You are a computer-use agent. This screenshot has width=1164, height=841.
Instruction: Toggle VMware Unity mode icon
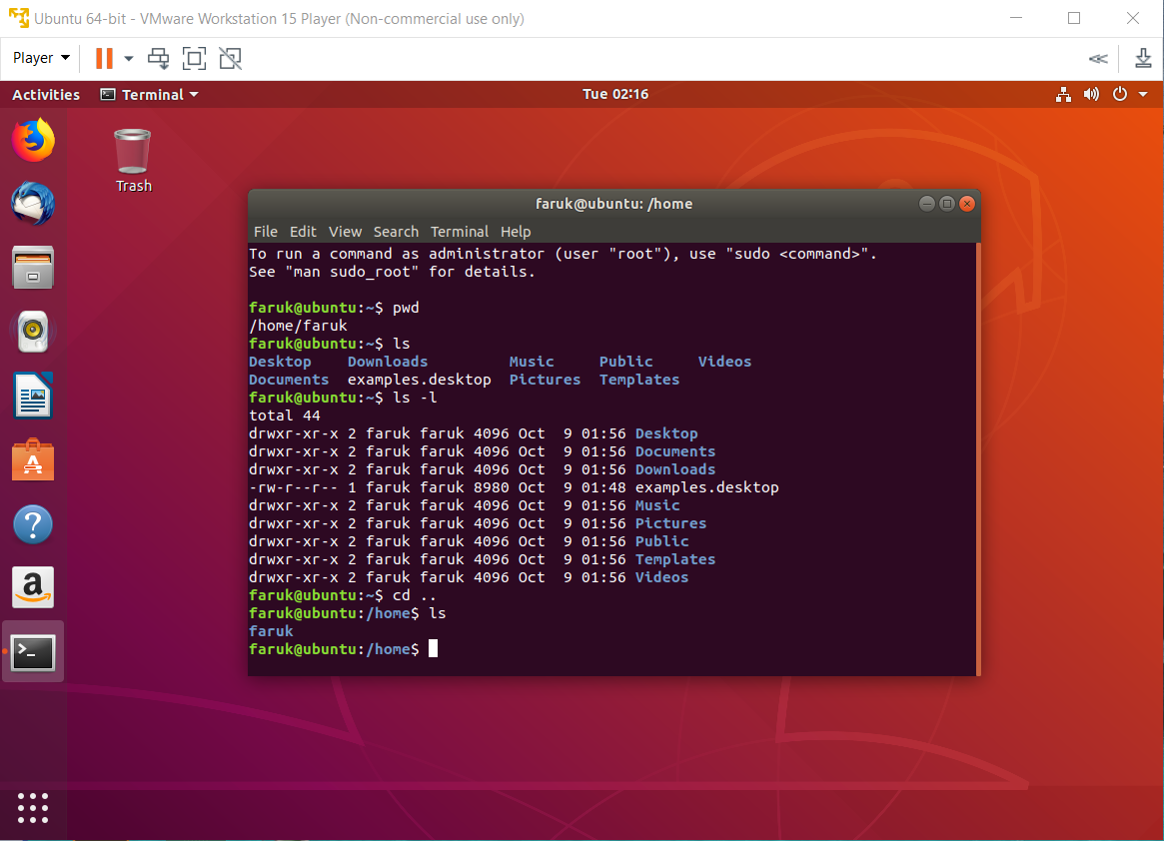tap(231, 58)
